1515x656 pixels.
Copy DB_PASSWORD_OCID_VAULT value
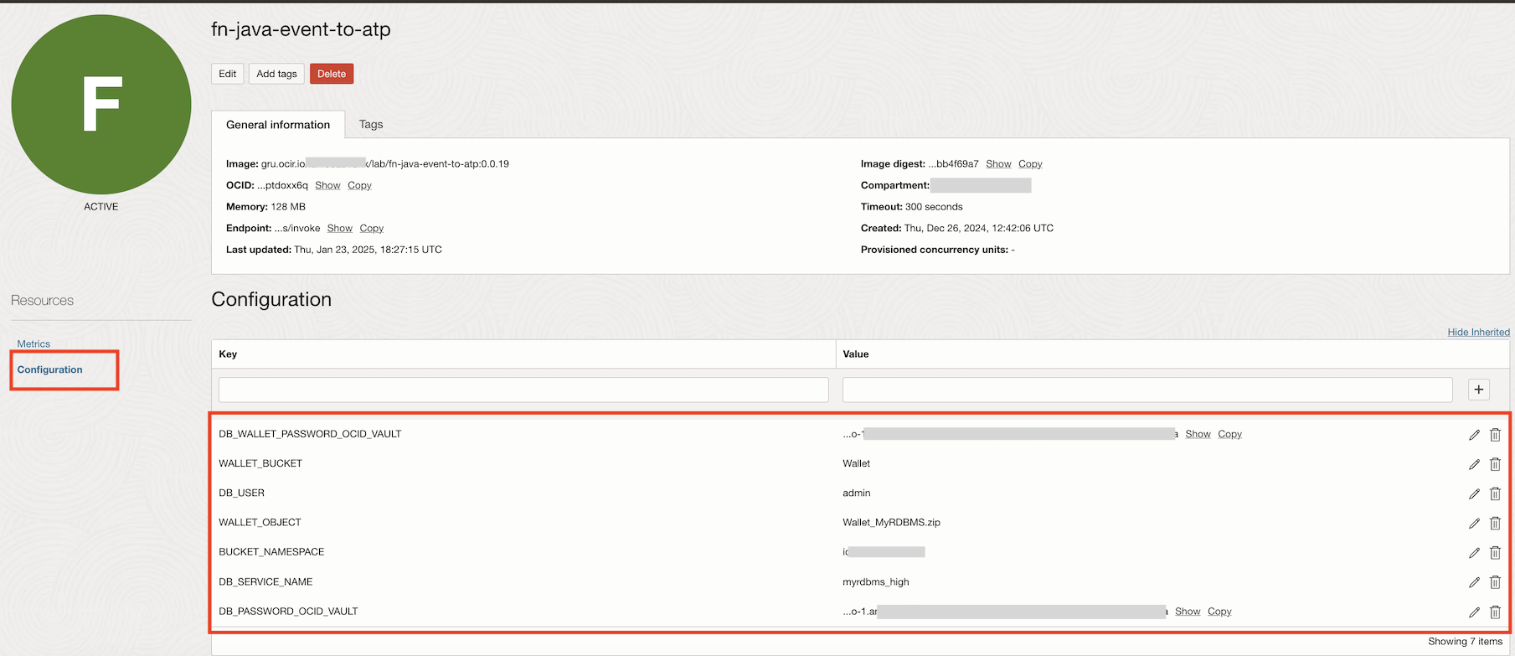coord(1219,612)
